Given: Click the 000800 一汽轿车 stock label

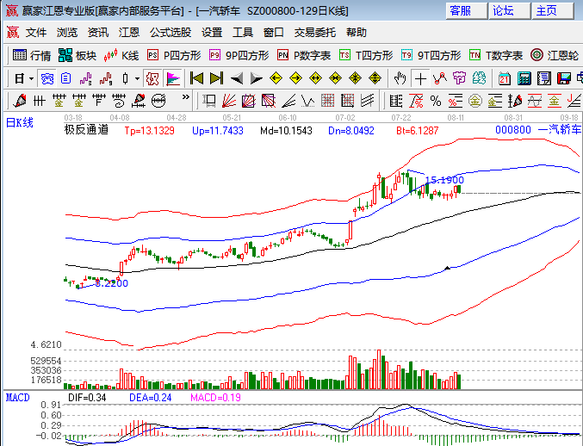Looking at the screenshot, I should click(x=538, y=130).
